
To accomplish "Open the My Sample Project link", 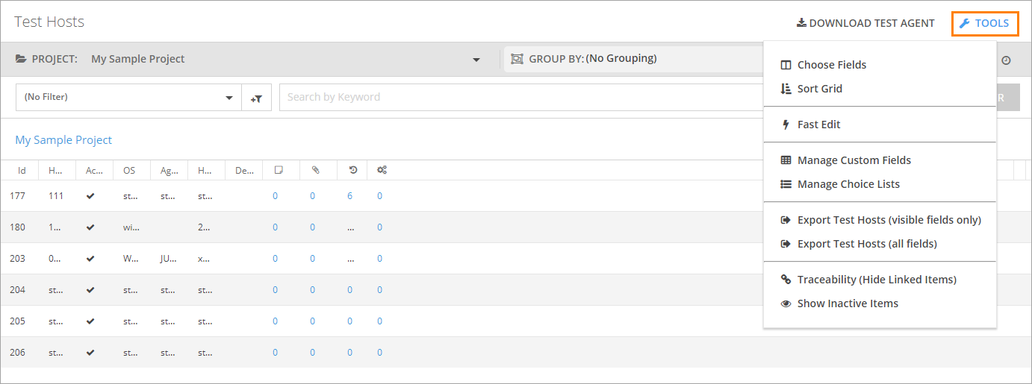I will coord(63,140).
